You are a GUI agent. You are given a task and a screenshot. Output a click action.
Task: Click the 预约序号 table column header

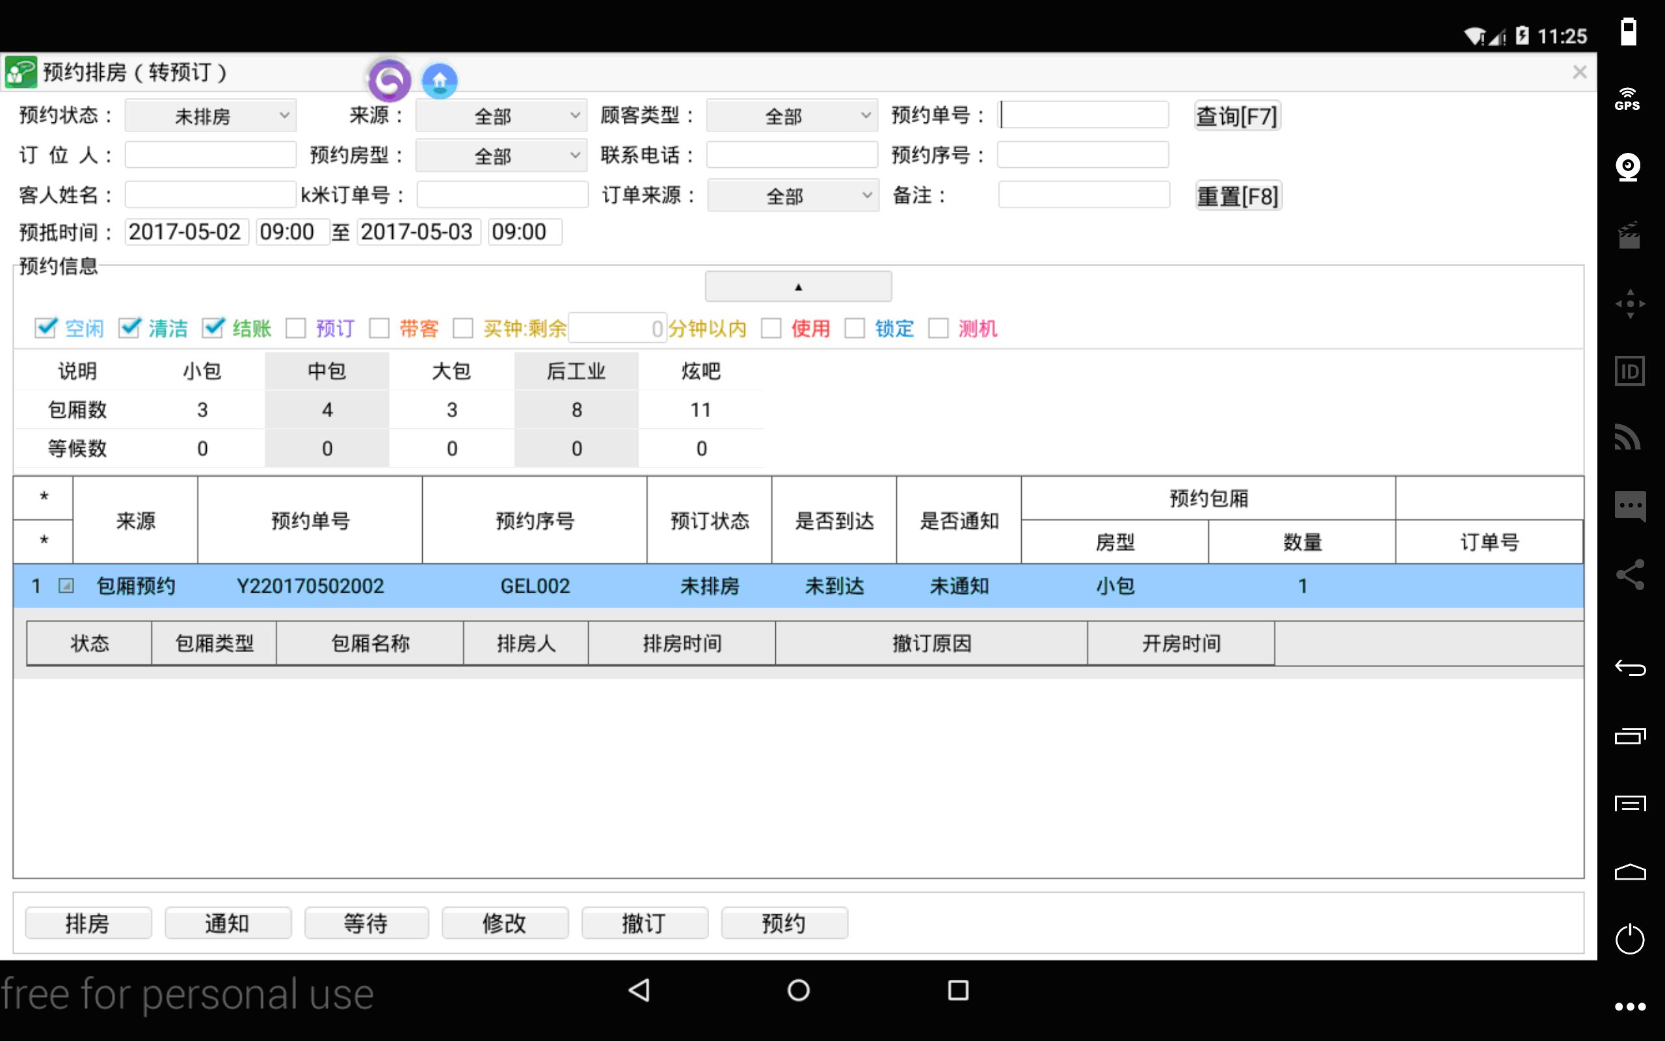click(535, 520)
